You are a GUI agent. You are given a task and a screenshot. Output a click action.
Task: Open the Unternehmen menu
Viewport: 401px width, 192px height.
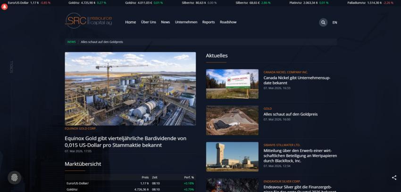click(186, 22)
